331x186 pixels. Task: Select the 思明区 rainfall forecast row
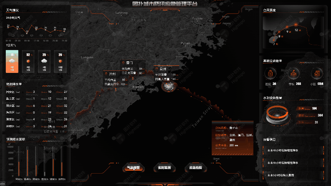pyautogui.click(x=36, y=126)
